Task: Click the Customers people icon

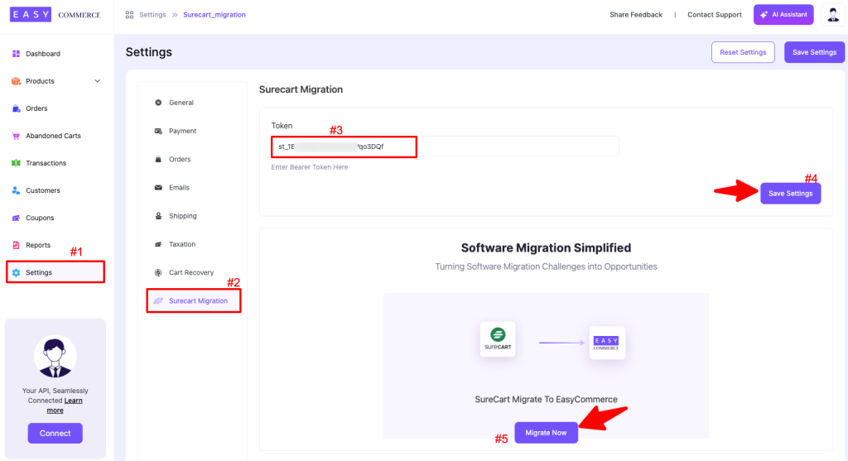Action: (17, 190)
